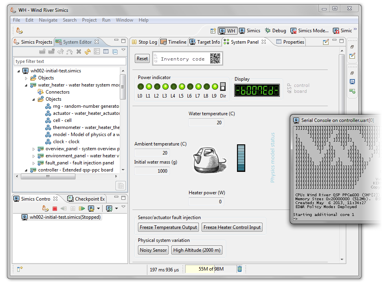Click the QR code in Inventory code
The width and height of the screenshot is (382, 282).
(x=215, y=59)
